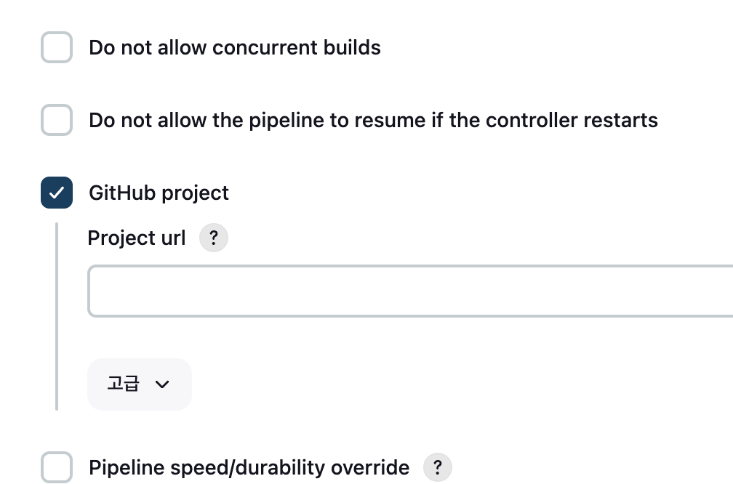Screen dimensions: 733x484
Task: Click the question mark next to Project url
Action: (x=214, y=238)
